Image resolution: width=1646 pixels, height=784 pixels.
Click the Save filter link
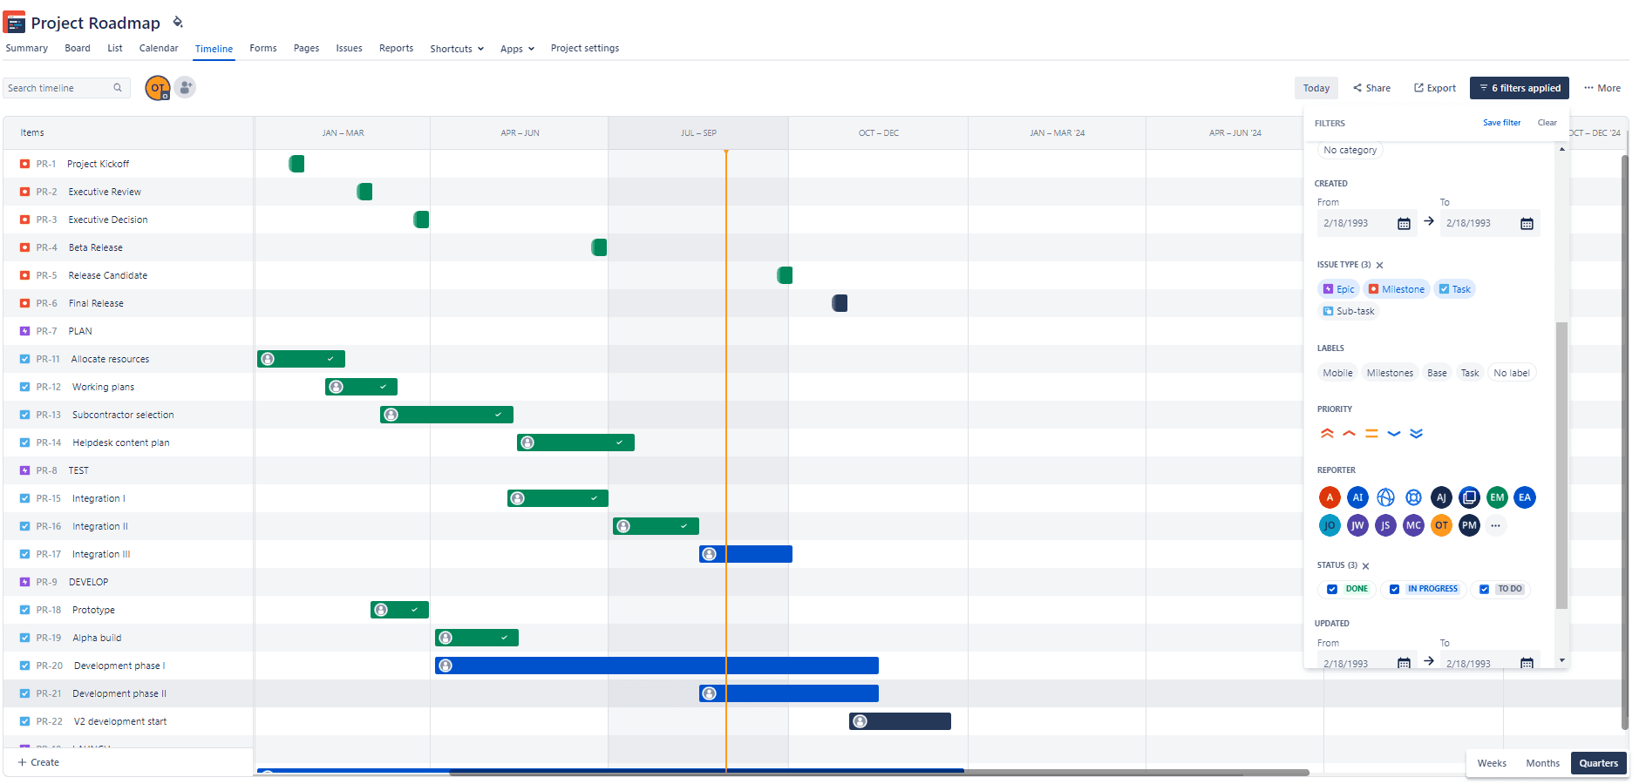click(x=1502, y=123)
